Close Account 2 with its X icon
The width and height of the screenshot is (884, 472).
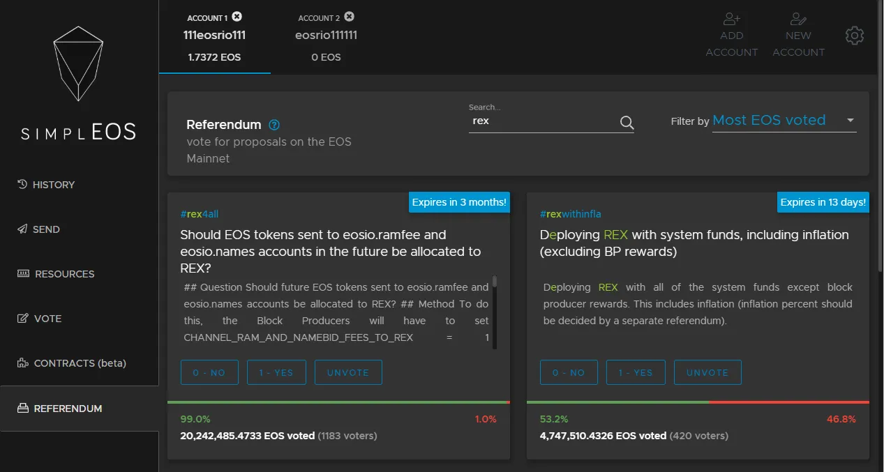(x=349, y=17)
